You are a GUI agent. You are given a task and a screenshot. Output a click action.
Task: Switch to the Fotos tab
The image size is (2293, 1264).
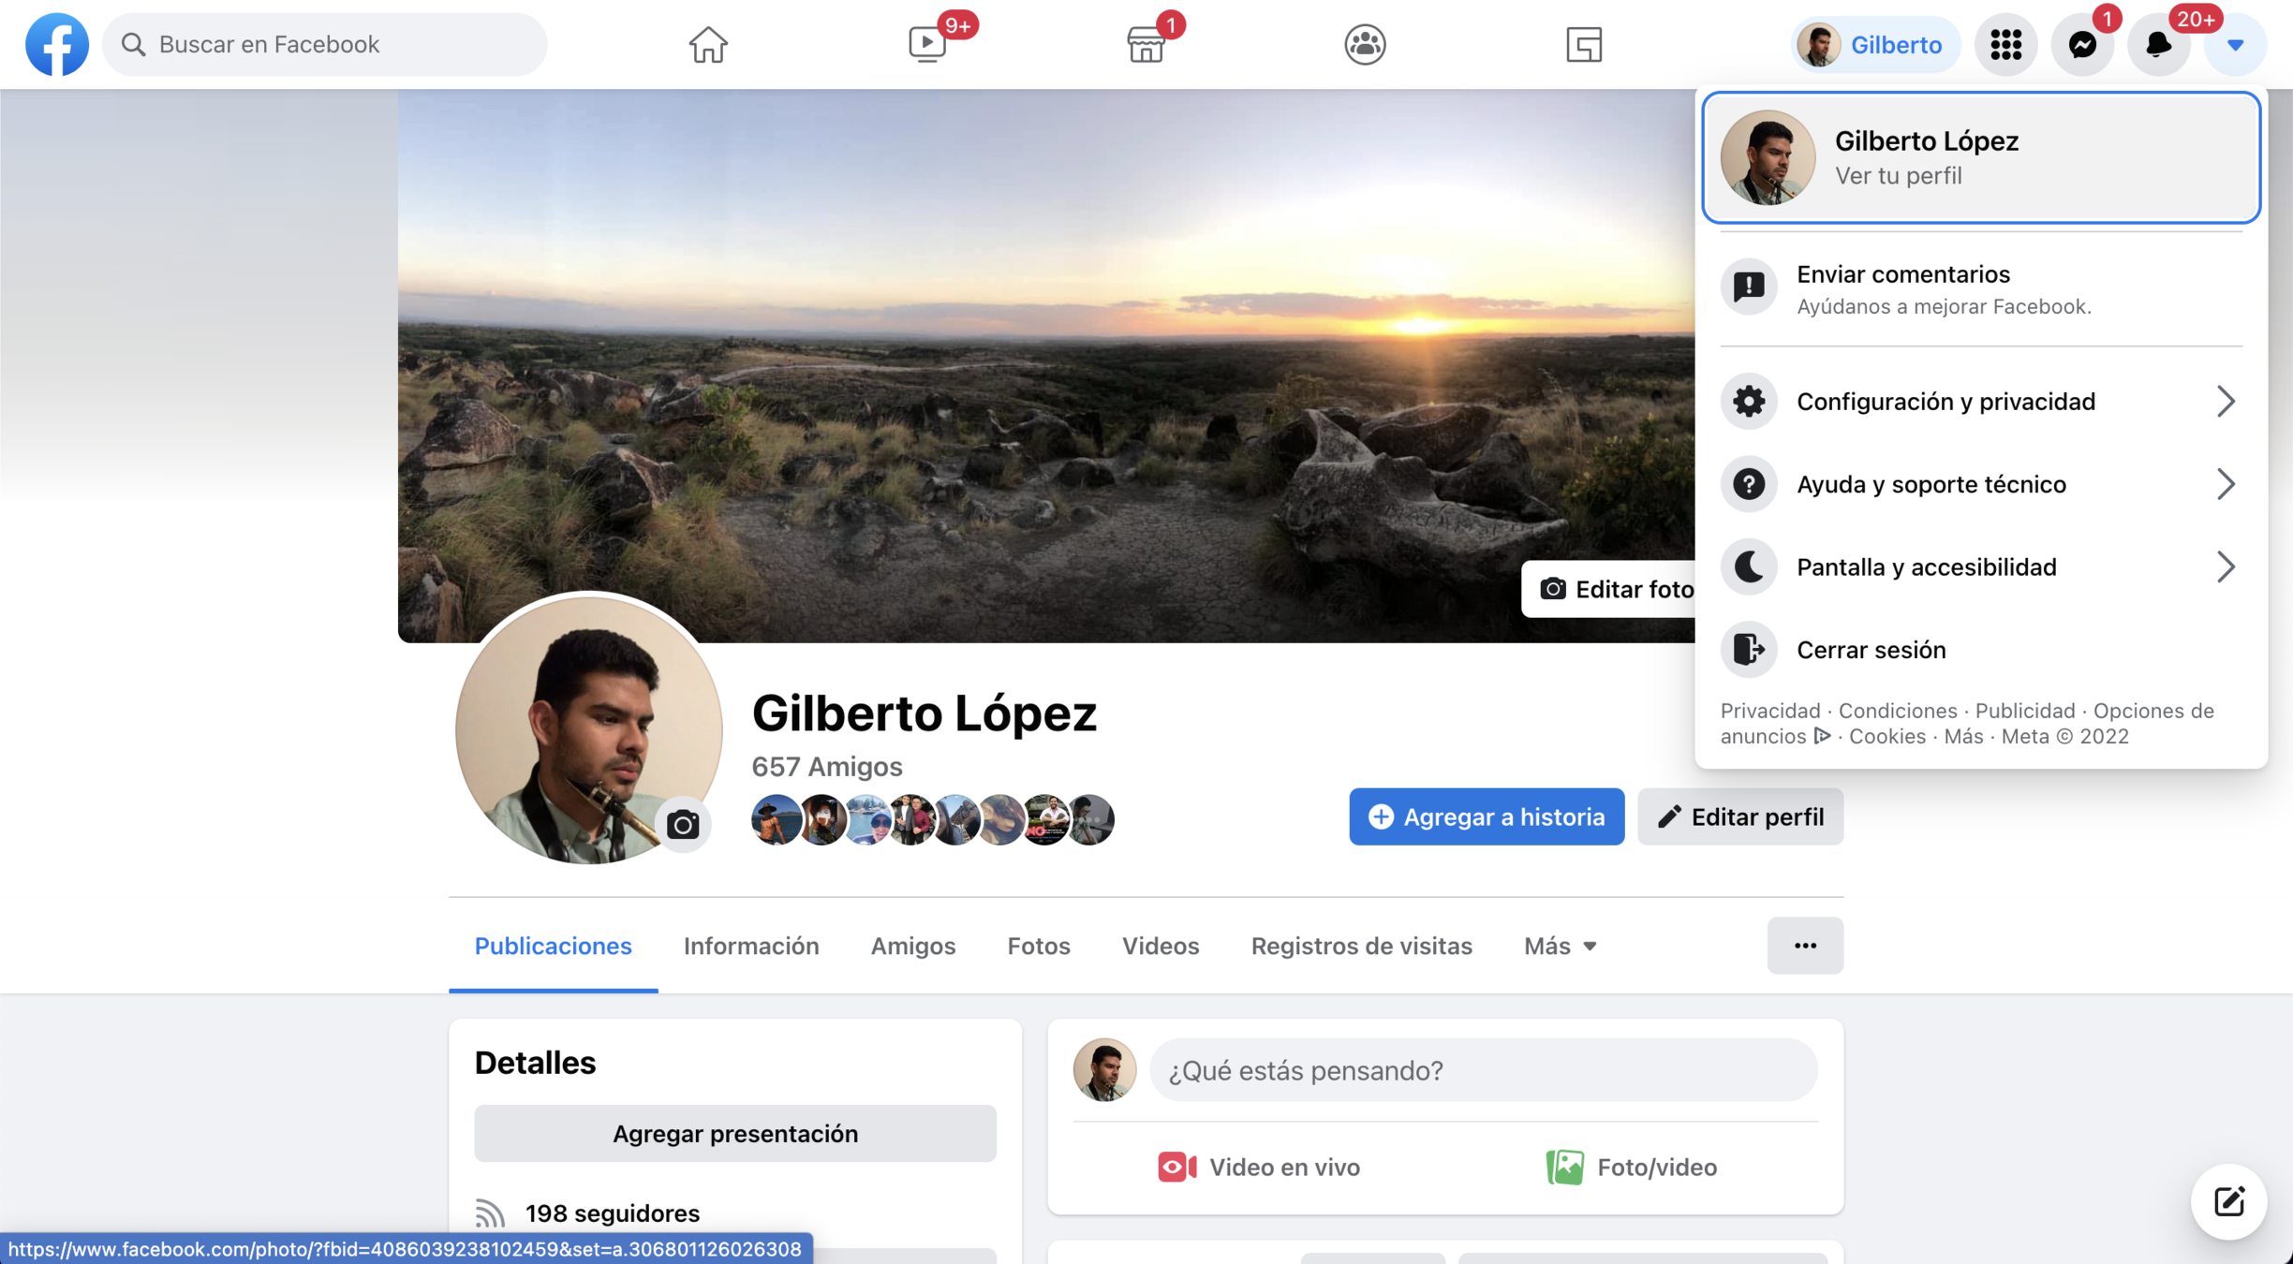[x=1038, y=946]
